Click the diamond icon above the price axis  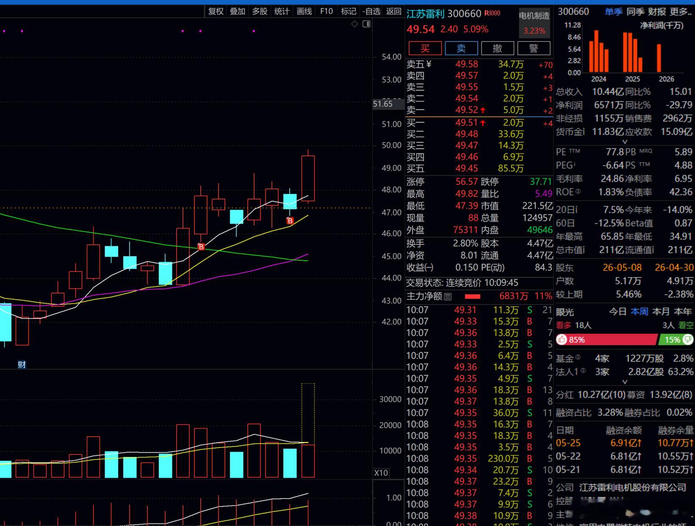(x=354, y=24)
